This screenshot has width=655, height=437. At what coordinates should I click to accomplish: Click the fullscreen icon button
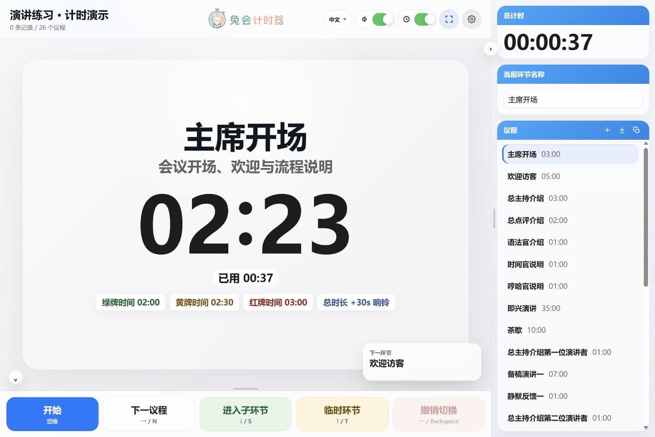point(449,19)
